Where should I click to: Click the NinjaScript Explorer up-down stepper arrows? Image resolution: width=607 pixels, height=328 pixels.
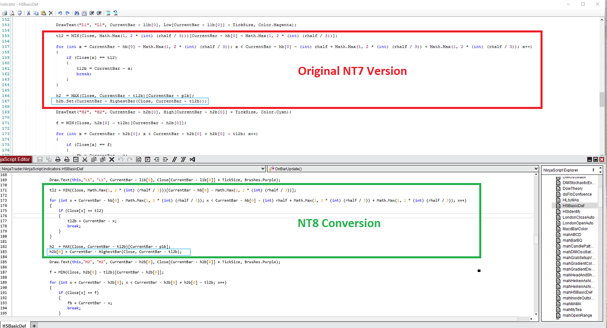point(600,170)
